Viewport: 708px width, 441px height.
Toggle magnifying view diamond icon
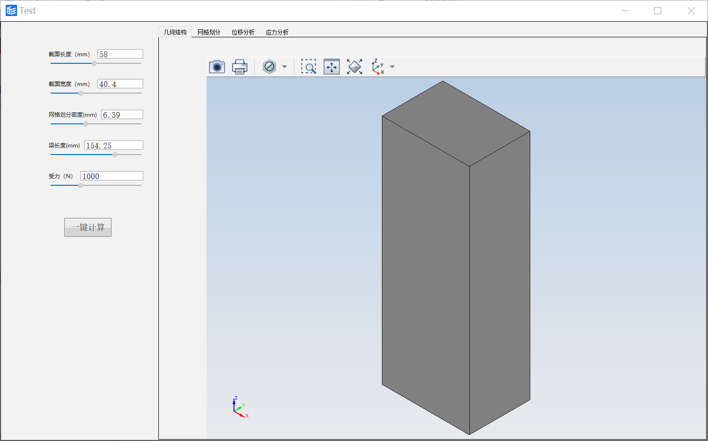354,67
